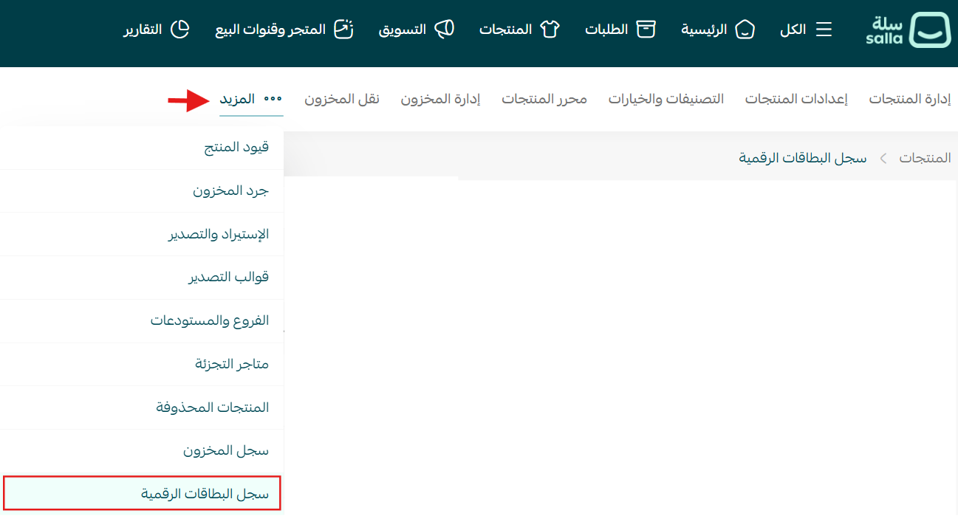Open the محرر المنتجات tab
Image resolution: width=958 pixels, height=516 pixels.
point(544,97)
